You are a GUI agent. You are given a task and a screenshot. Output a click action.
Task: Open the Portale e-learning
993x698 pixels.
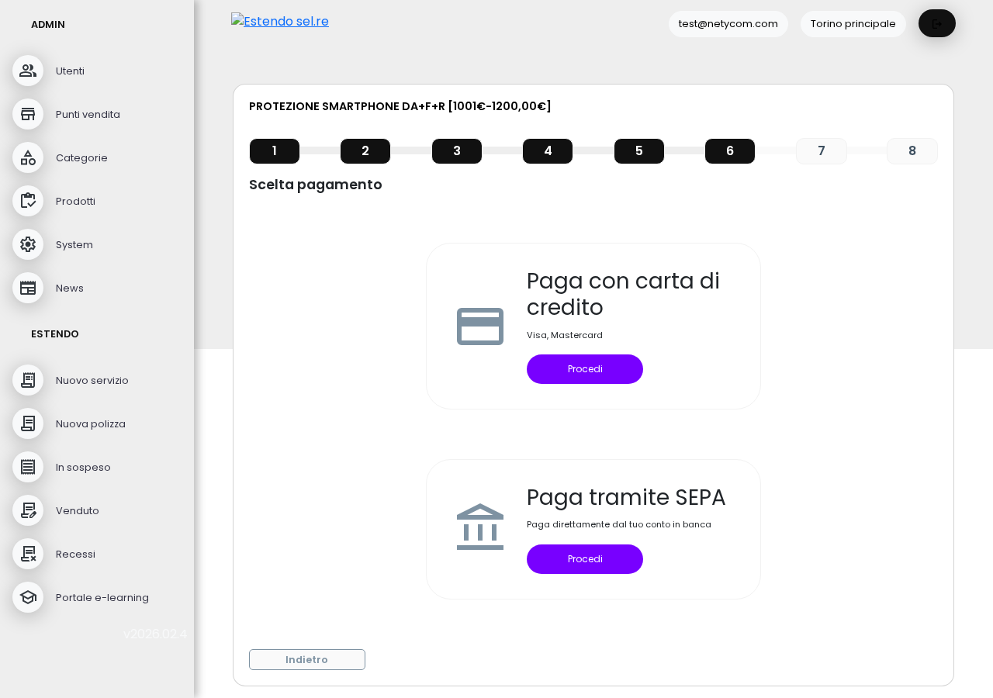(102, 597)
